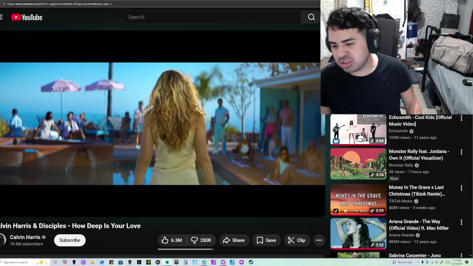Open Echosmith Cool Kids video thumbnail
473x266 pixels.
click(x=358, y=129)
